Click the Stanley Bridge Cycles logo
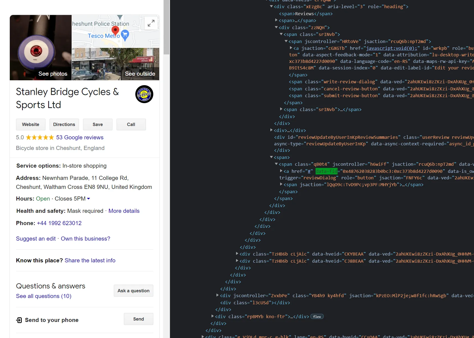 point(144,94)
